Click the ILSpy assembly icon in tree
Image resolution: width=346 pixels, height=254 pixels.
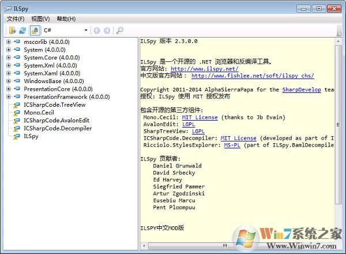pos(17,136)
